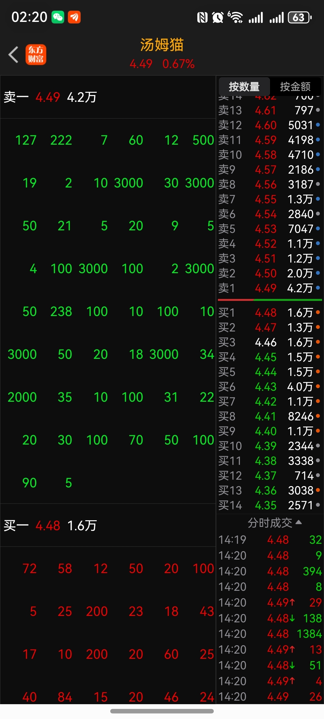Screen dimensions: 324x719
Task: Tap the 卖4 4.52 order book row
Action: point(270,244)
